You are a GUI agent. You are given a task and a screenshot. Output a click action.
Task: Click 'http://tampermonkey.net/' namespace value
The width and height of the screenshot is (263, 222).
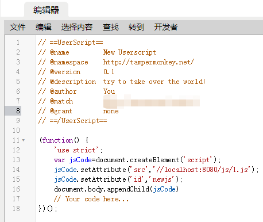tap(149, 62)
